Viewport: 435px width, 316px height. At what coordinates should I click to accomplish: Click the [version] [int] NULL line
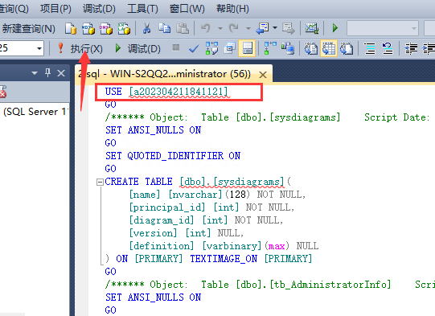point(187,233)
